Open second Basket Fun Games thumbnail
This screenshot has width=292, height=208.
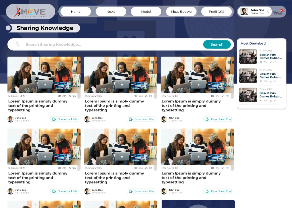coord(248,76)
